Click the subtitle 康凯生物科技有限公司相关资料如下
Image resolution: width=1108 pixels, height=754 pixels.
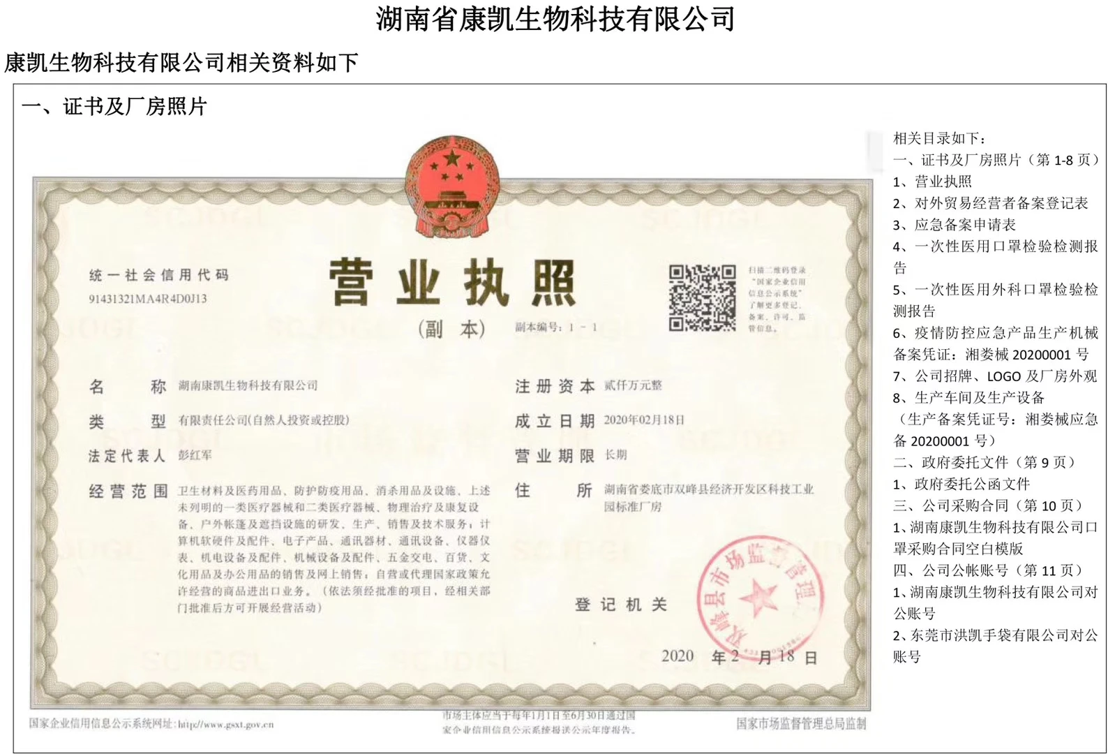[x=181, y=63]
